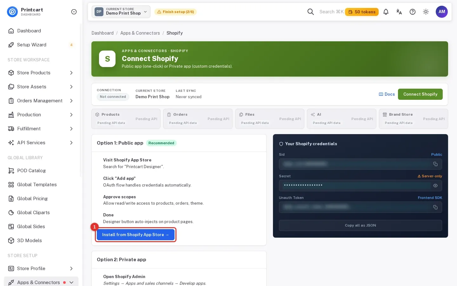Open the Docs link
Viewport: 457px width, 286px height.
coord(387,94)
